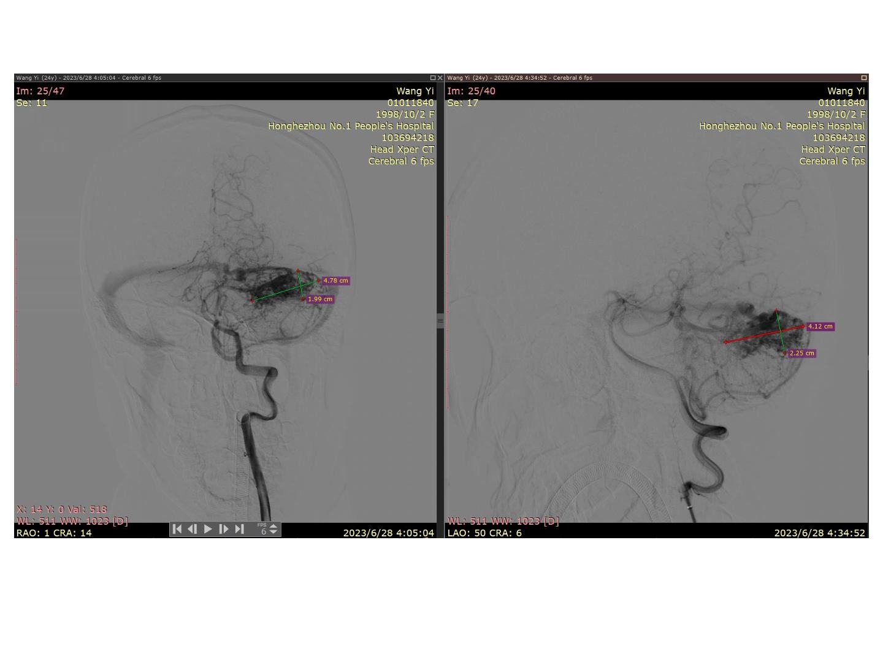The image size is (883, 662).
Task: Click the 'Se: 17' series label
Action: click(462, 102)
